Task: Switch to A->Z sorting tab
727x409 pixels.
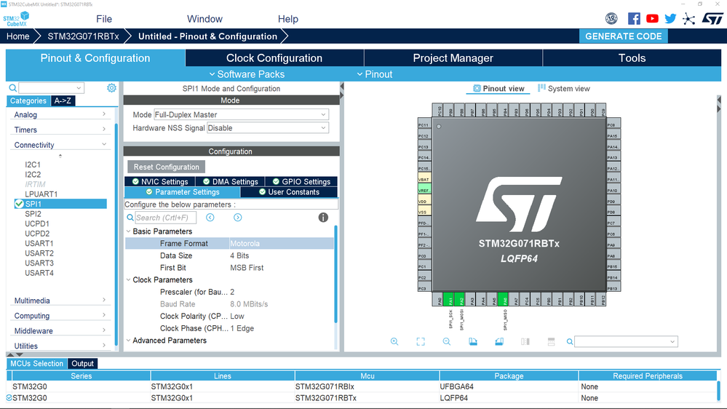Action: 63,100
